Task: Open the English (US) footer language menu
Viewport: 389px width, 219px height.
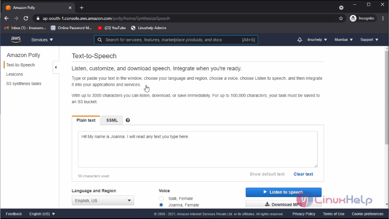Action: point(42,214)
